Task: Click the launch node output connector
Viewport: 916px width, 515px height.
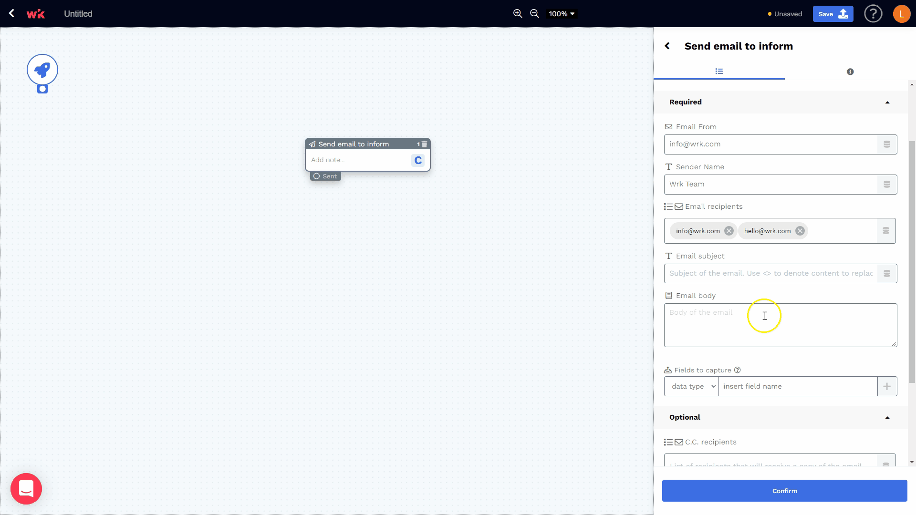Action: coord(42,89)
